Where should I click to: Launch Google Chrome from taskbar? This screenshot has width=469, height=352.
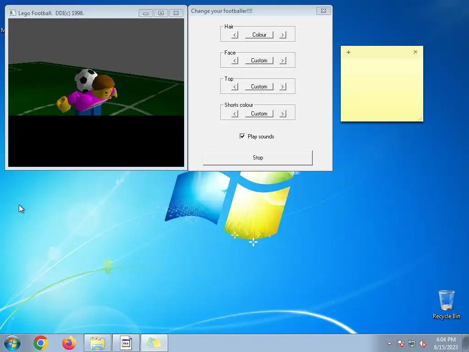[x=41, y=343]
